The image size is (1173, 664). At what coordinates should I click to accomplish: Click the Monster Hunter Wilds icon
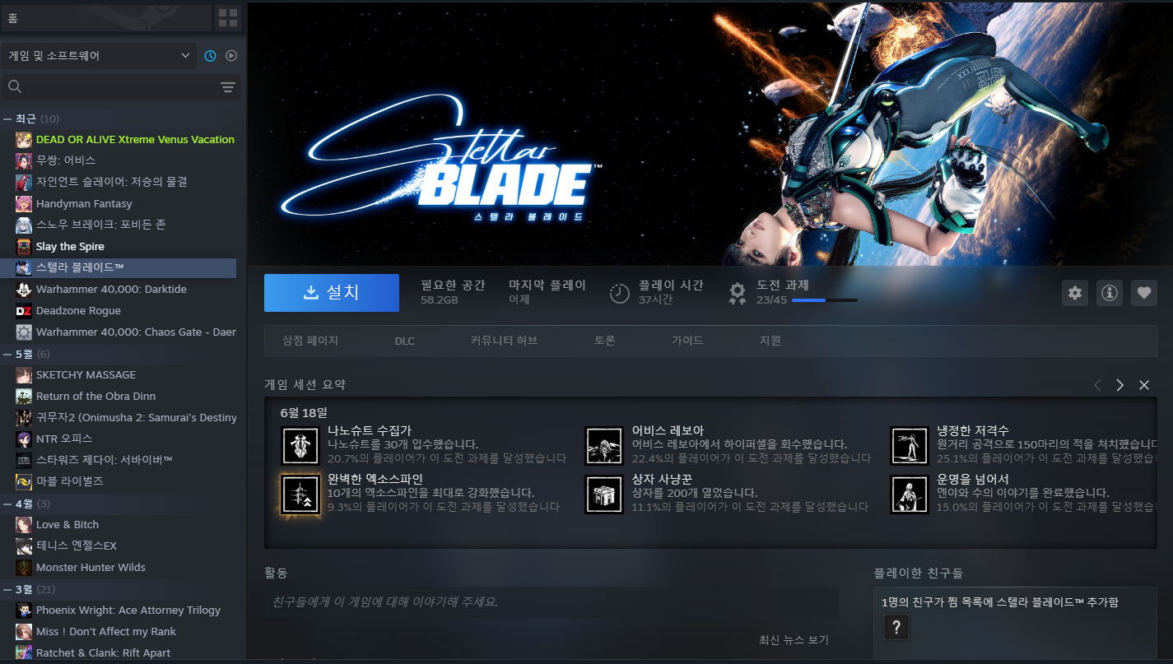(x=24, y=567)
